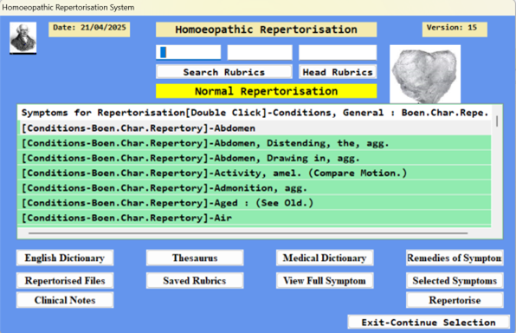Pick the Aged : (See Old.) rubric
Screen dimensions: 516x333
[255, 203]
